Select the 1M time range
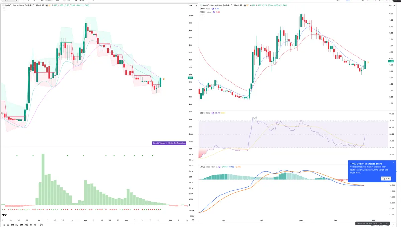The image size is (401, 227). (x=12, y=225)
